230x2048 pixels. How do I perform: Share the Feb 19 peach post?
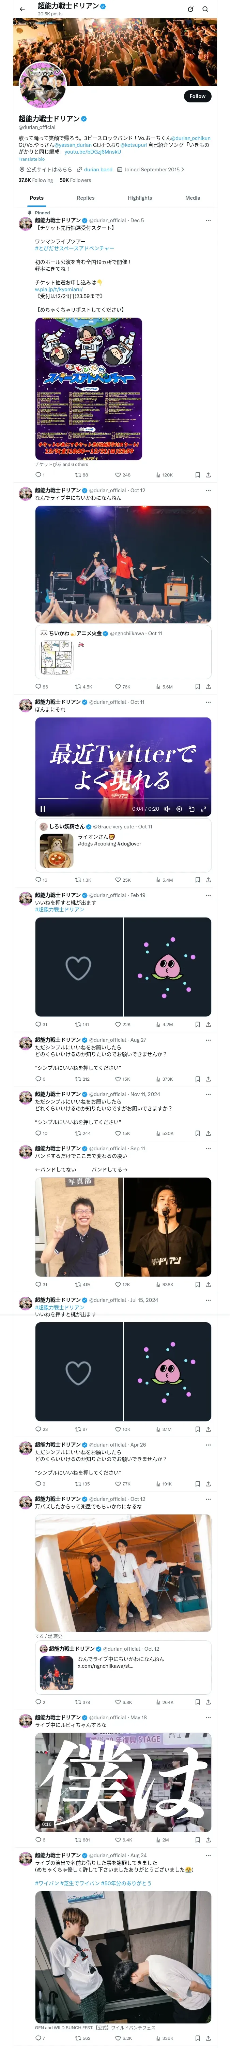(x=208, y=1024)
